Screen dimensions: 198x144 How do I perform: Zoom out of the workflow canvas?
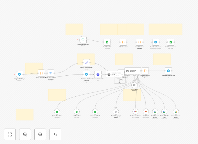40,134
